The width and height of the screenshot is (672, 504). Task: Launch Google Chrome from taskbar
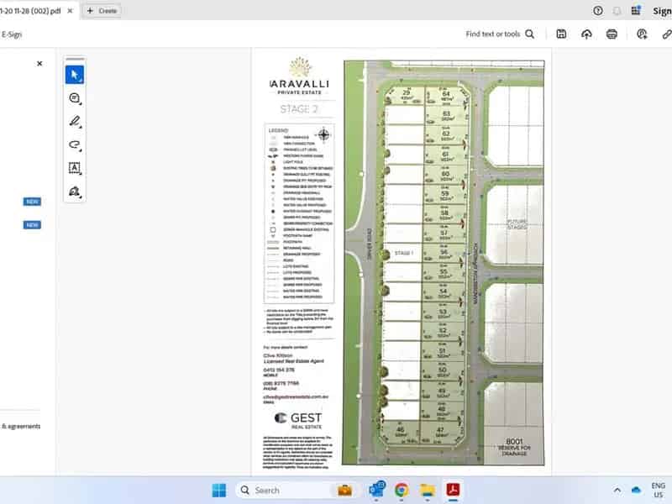(x=402, y=490)
